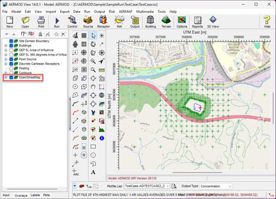
Task: Click the Print toolbar icon
Action: (41, 22)
